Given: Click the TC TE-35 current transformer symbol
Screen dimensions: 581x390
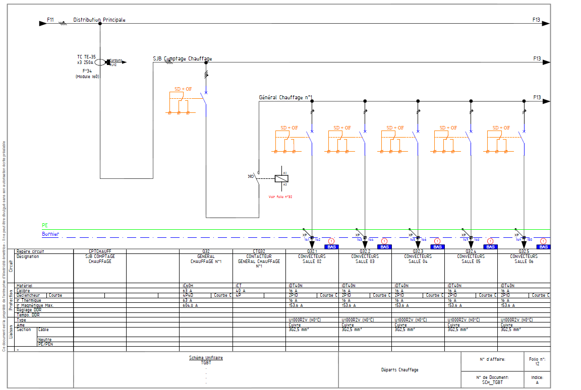Looking at the screenshot, I should 100,62.
